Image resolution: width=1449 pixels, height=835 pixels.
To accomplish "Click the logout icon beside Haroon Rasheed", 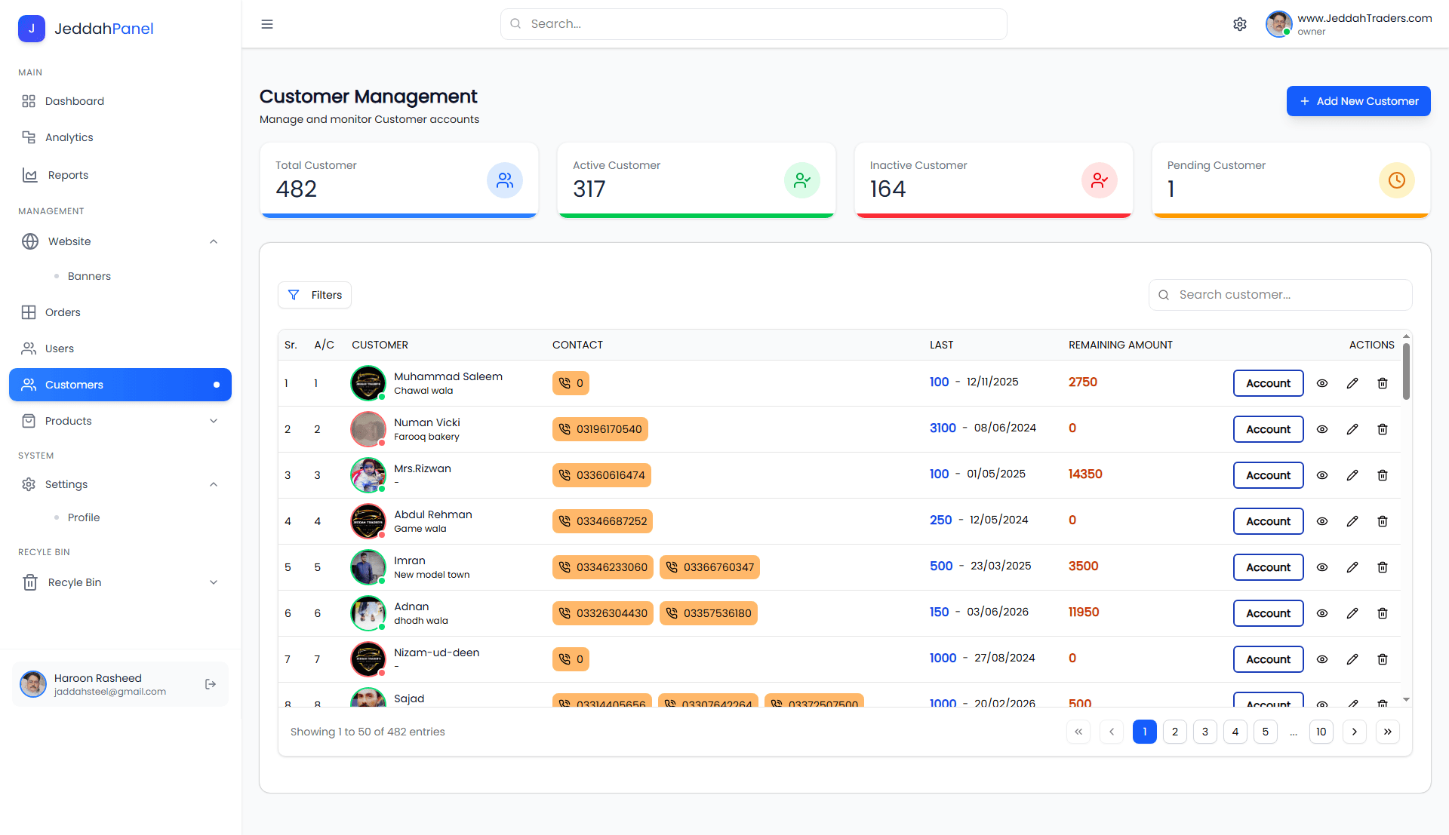I will pyautogui.click(x=211, y=684).
